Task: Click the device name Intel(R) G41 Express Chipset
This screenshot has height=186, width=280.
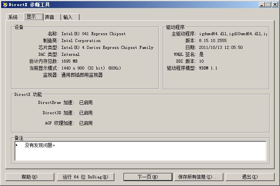Action: 93,34
